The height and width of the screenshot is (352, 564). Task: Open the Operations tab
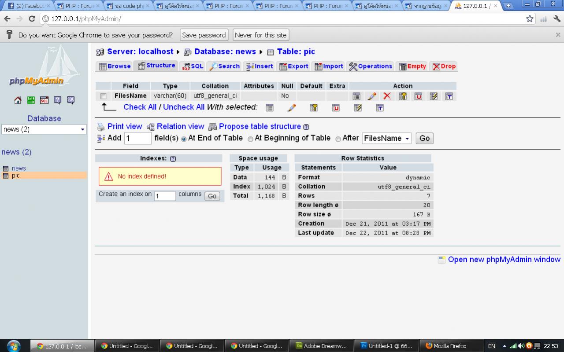(371, 66)
